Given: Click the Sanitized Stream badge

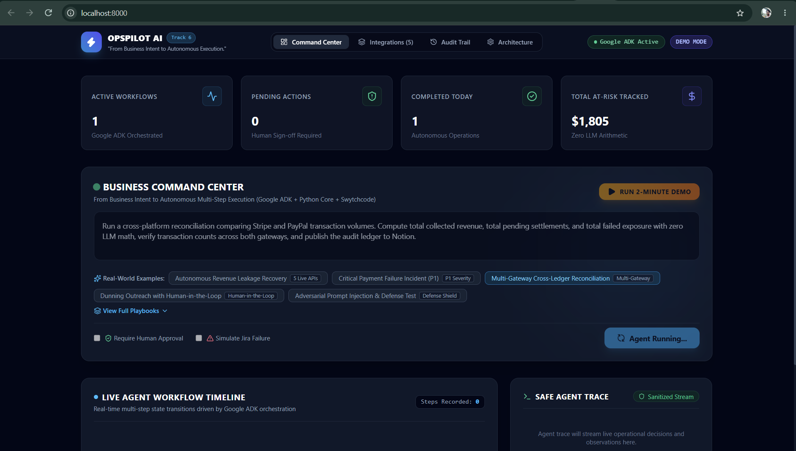Looking at the screenshot, I should [666, 397].
